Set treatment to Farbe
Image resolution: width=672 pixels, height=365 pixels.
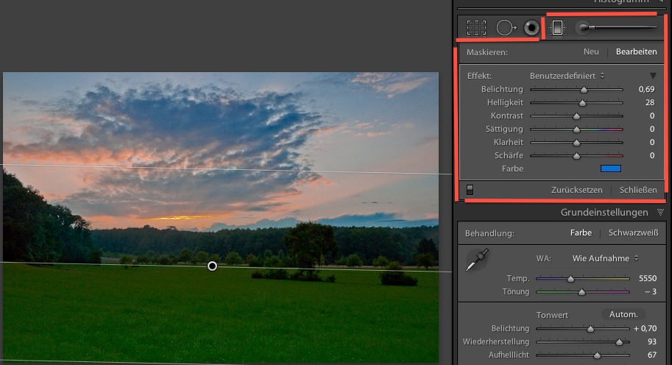[581, 233]
